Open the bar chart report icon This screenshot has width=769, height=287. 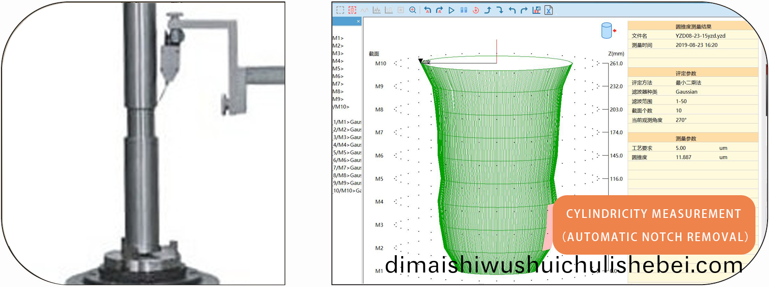(x=536, y=10)
